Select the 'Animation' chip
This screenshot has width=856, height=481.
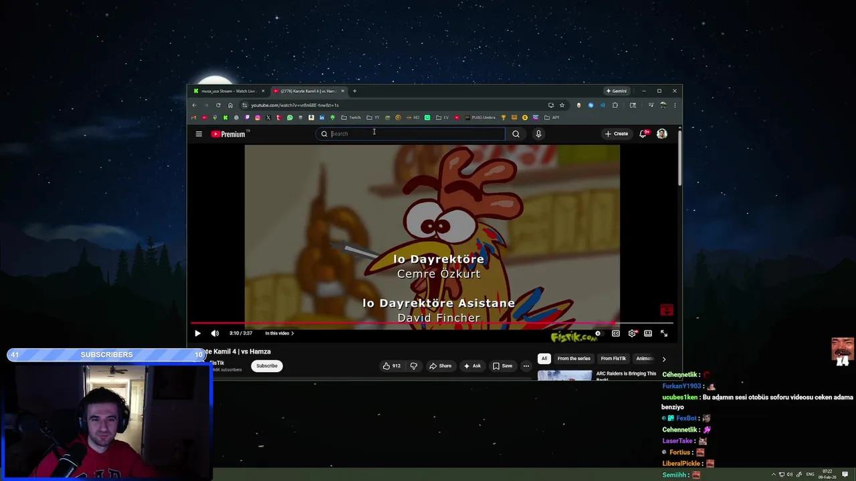click(x=643, y=359)
